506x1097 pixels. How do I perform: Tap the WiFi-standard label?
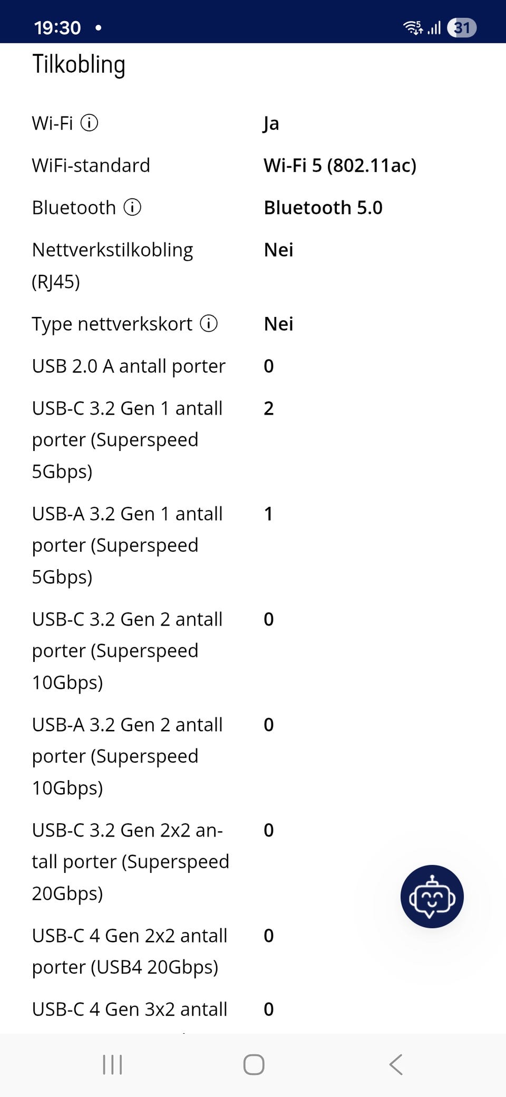coord(91,165)
